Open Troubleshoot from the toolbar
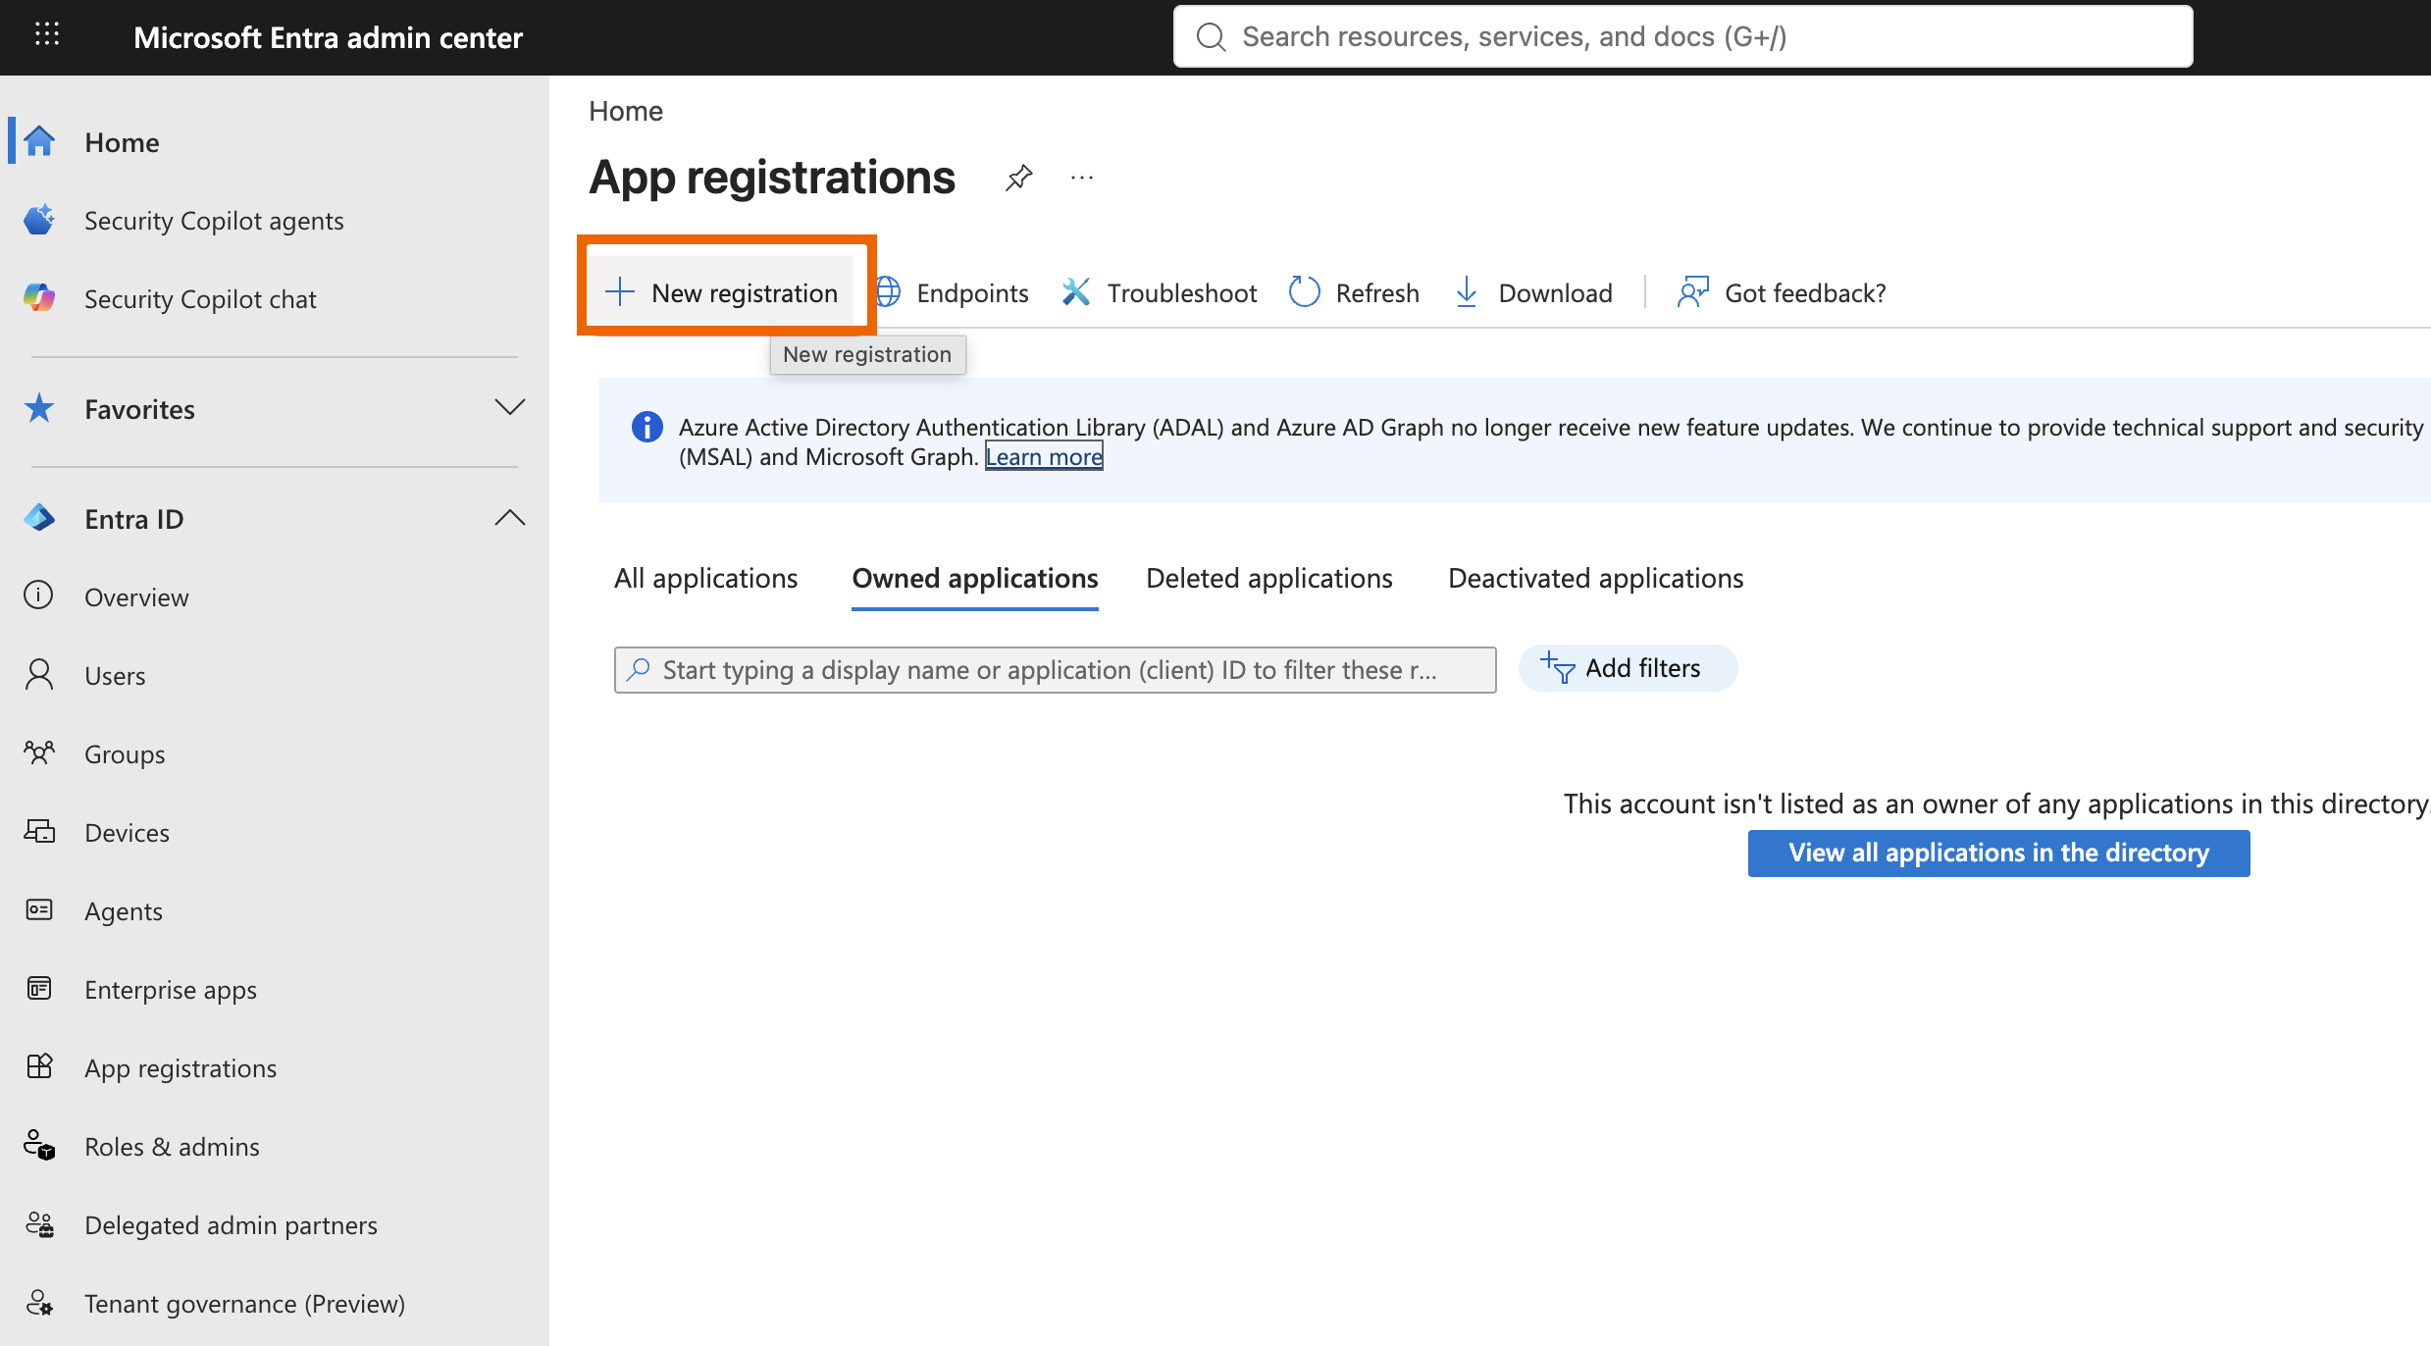This screenshot has width=2431, height=1346. pos(1159,292)
